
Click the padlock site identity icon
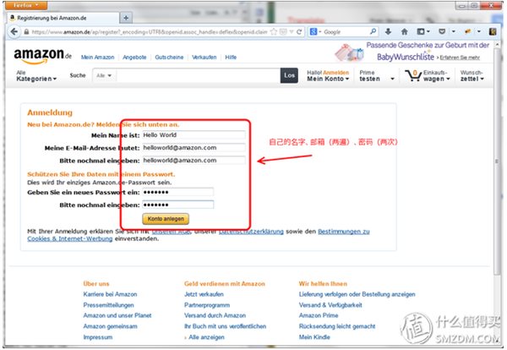tap(26, 31)
